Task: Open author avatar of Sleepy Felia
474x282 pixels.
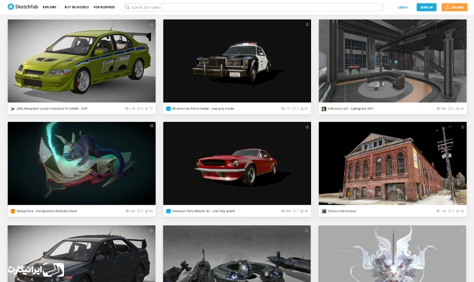Action: click(12, 211)
